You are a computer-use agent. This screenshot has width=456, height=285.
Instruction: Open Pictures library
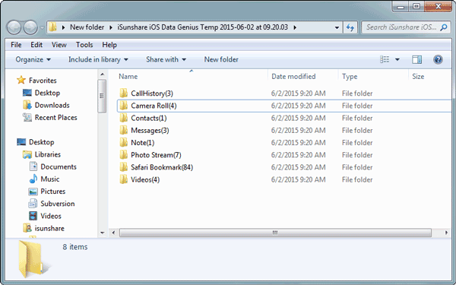(x=53, y=192)
